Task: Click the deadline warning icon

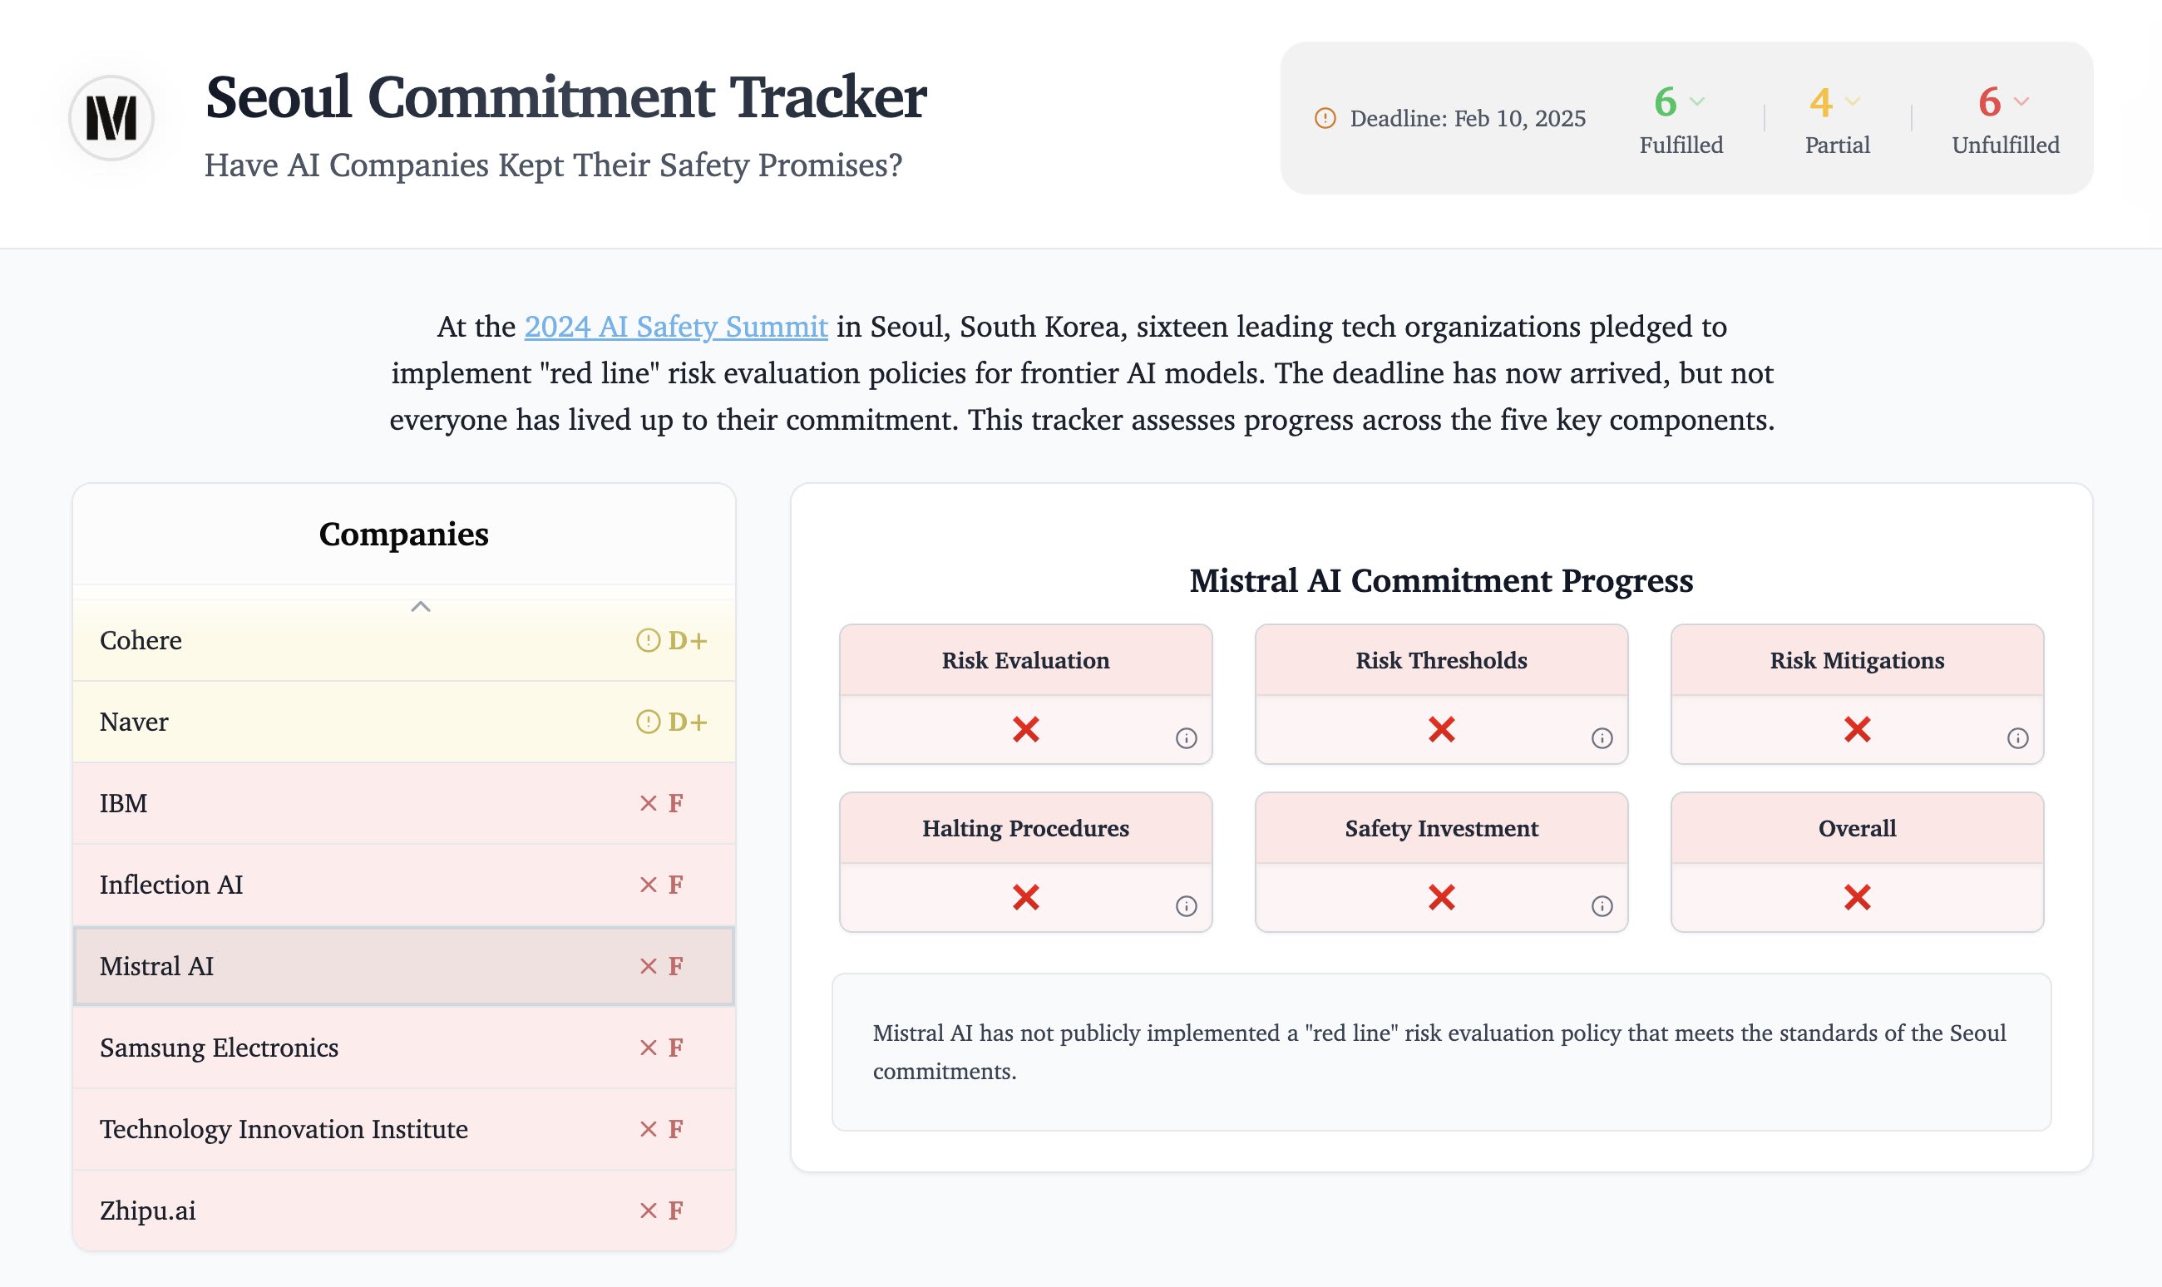Action: pos(1325,118)
